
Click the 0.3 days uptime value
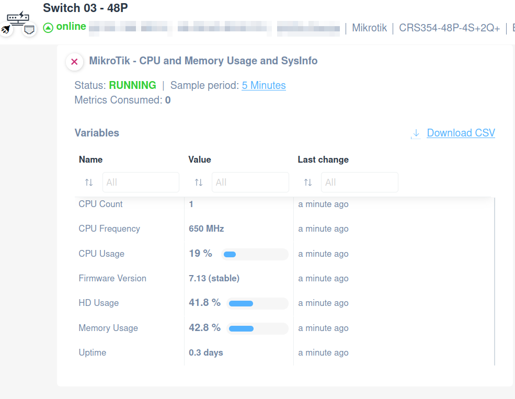(x=206, y=352)
